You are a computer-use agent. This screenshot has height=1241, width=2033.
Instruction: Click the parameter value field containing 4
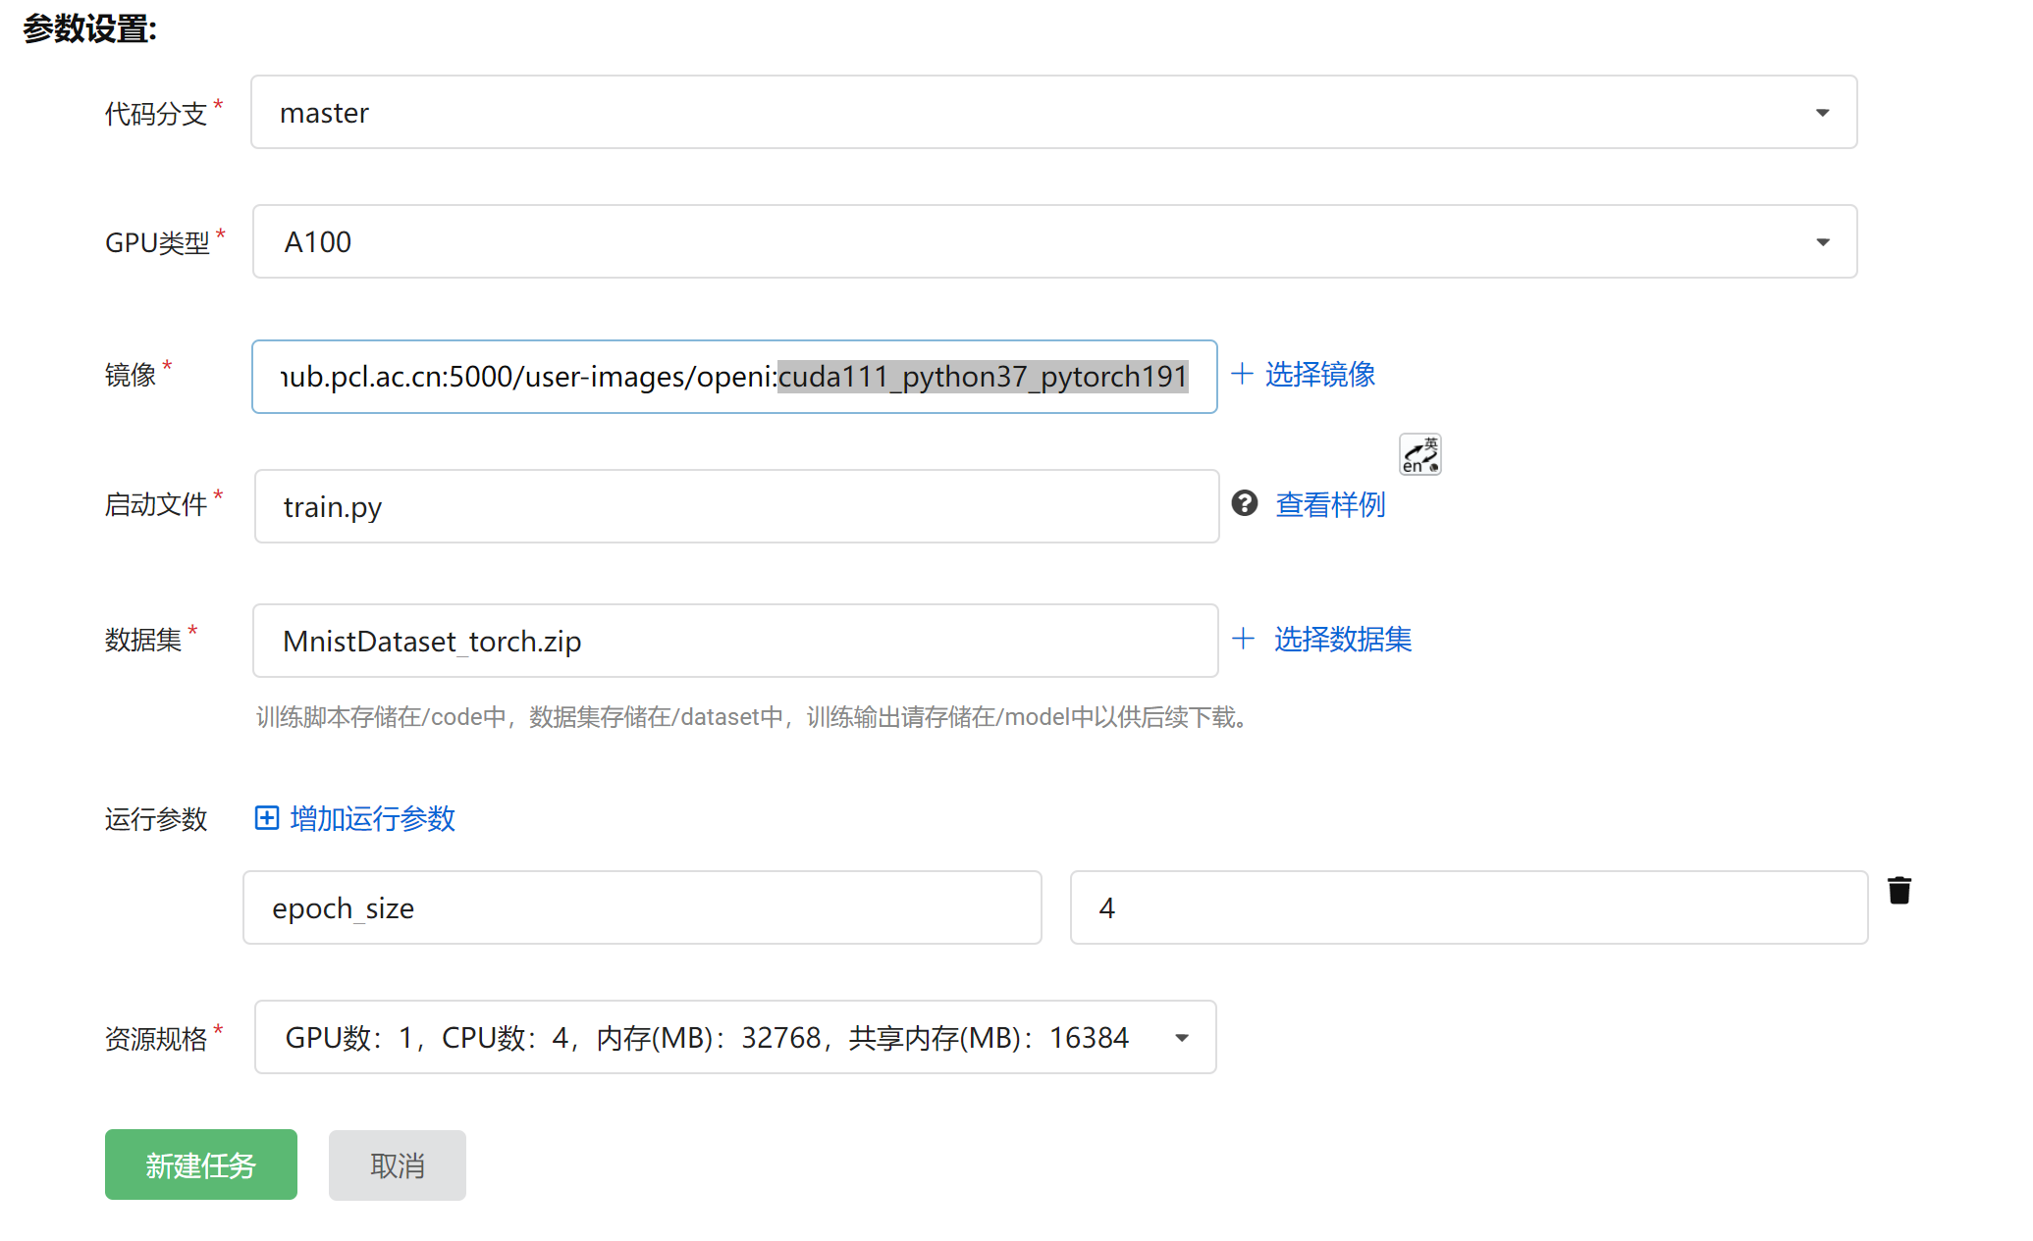pos(1468,907)
